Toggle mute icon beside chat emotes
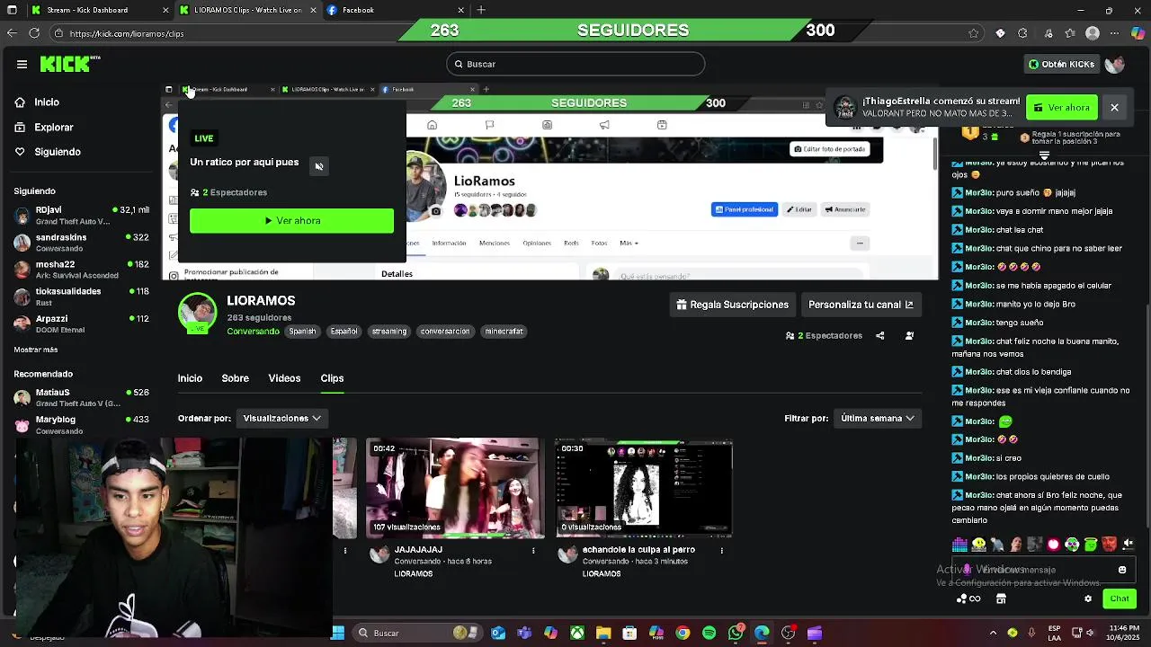 (x=1129, y=544)
